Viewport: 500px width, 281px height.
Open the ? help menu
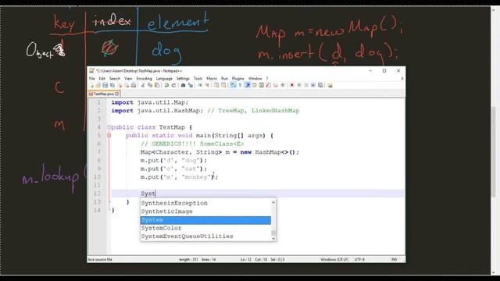click(x=267, y=78)
